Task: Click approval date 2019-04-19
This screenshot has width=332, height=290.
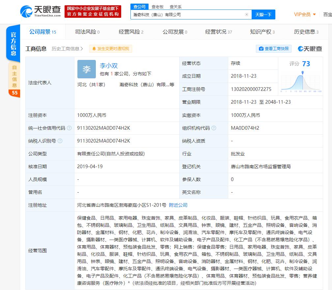Action: click(x=90, y=167)
